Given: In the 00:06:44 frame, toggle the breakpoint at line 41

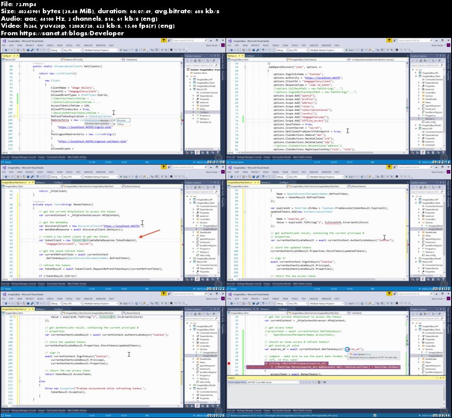Looking at the screenshot, I should [229, 363].
